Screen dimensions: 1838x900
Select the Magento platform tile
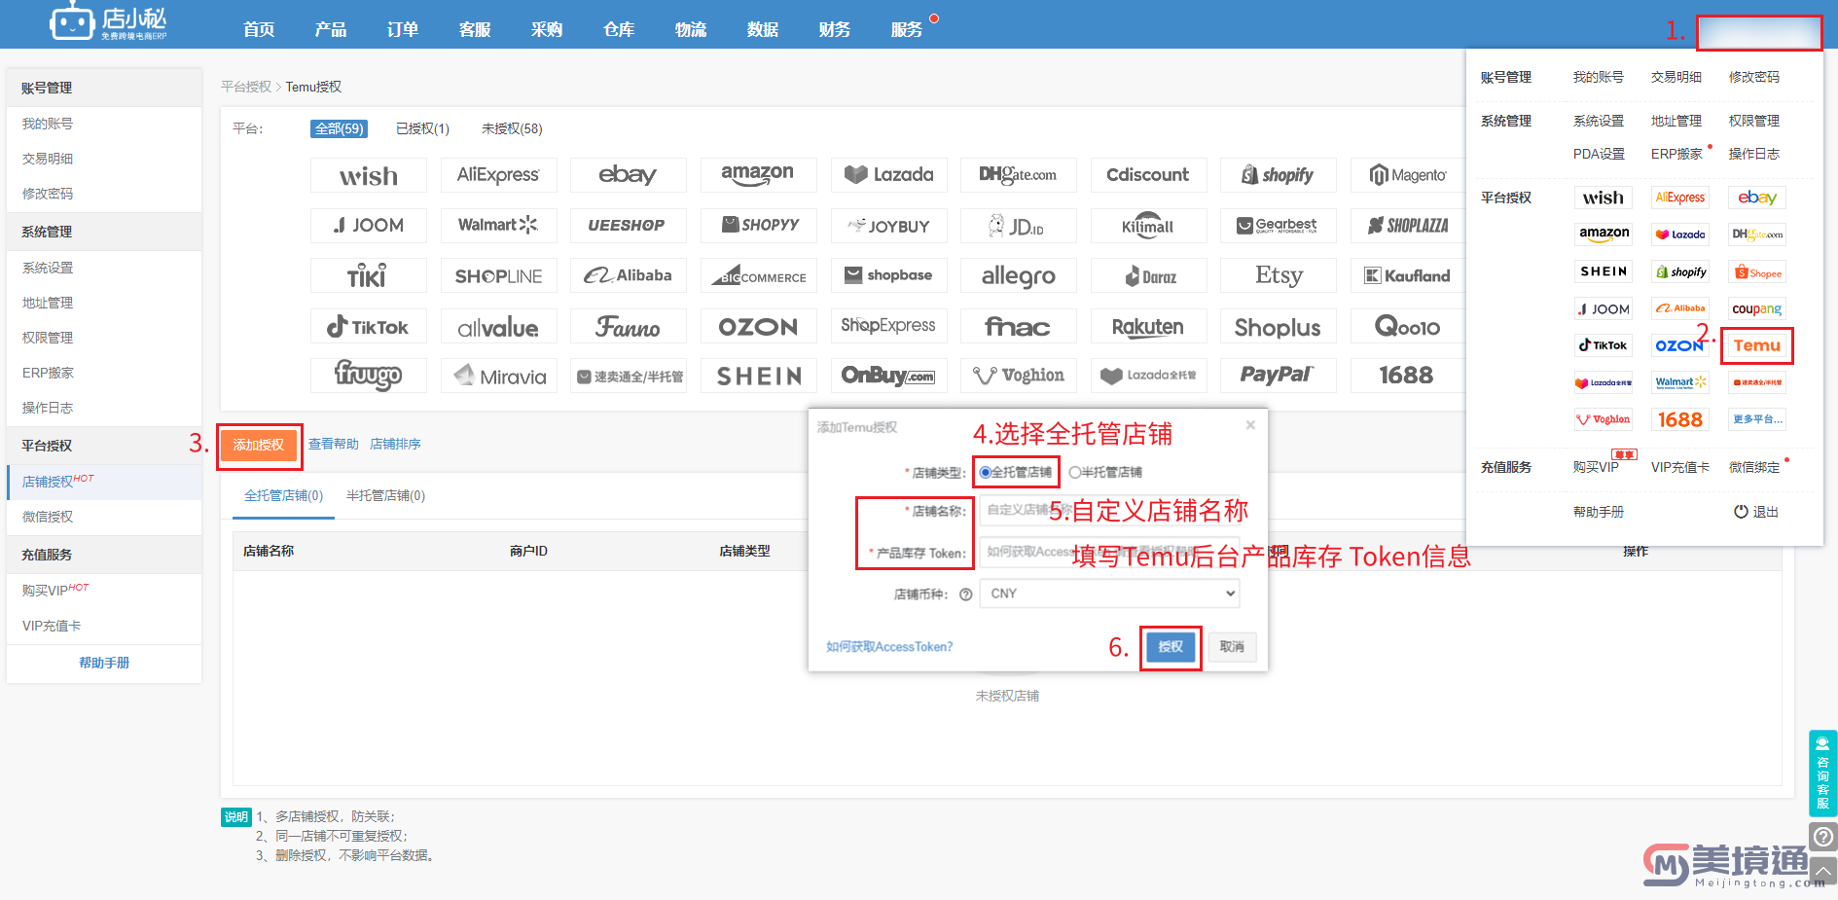(x=1408, y=175)
